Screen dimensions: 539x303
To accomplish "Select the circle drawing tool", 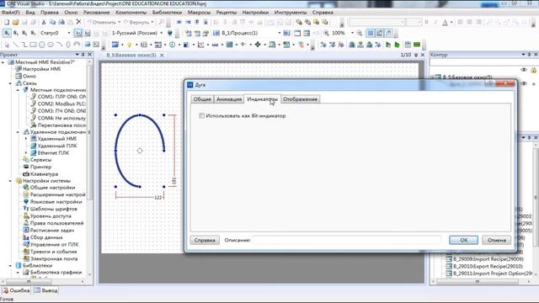I will tap(42, 45).
